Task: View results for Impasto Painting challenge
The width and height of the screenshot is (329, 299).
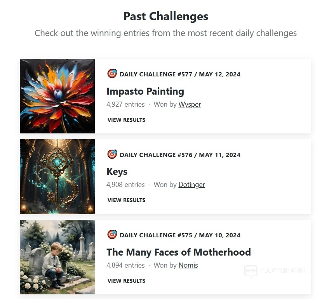Action: point(126,120)
